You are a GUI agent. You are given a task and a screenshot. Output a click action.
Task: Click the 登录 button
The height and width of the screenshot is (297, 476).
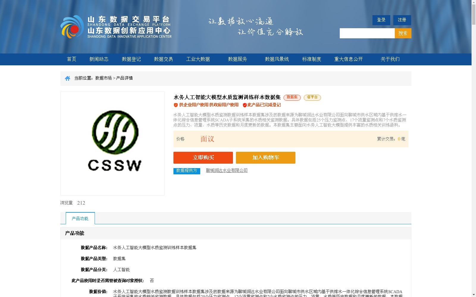[381, 20]
